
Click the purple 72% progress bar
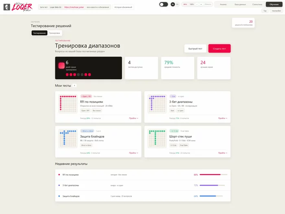click(x=212, y=185)
